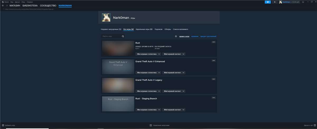This screenshot has width=317, height=129.
Task: Sort games by время в игре
Action: coord(184,36)
